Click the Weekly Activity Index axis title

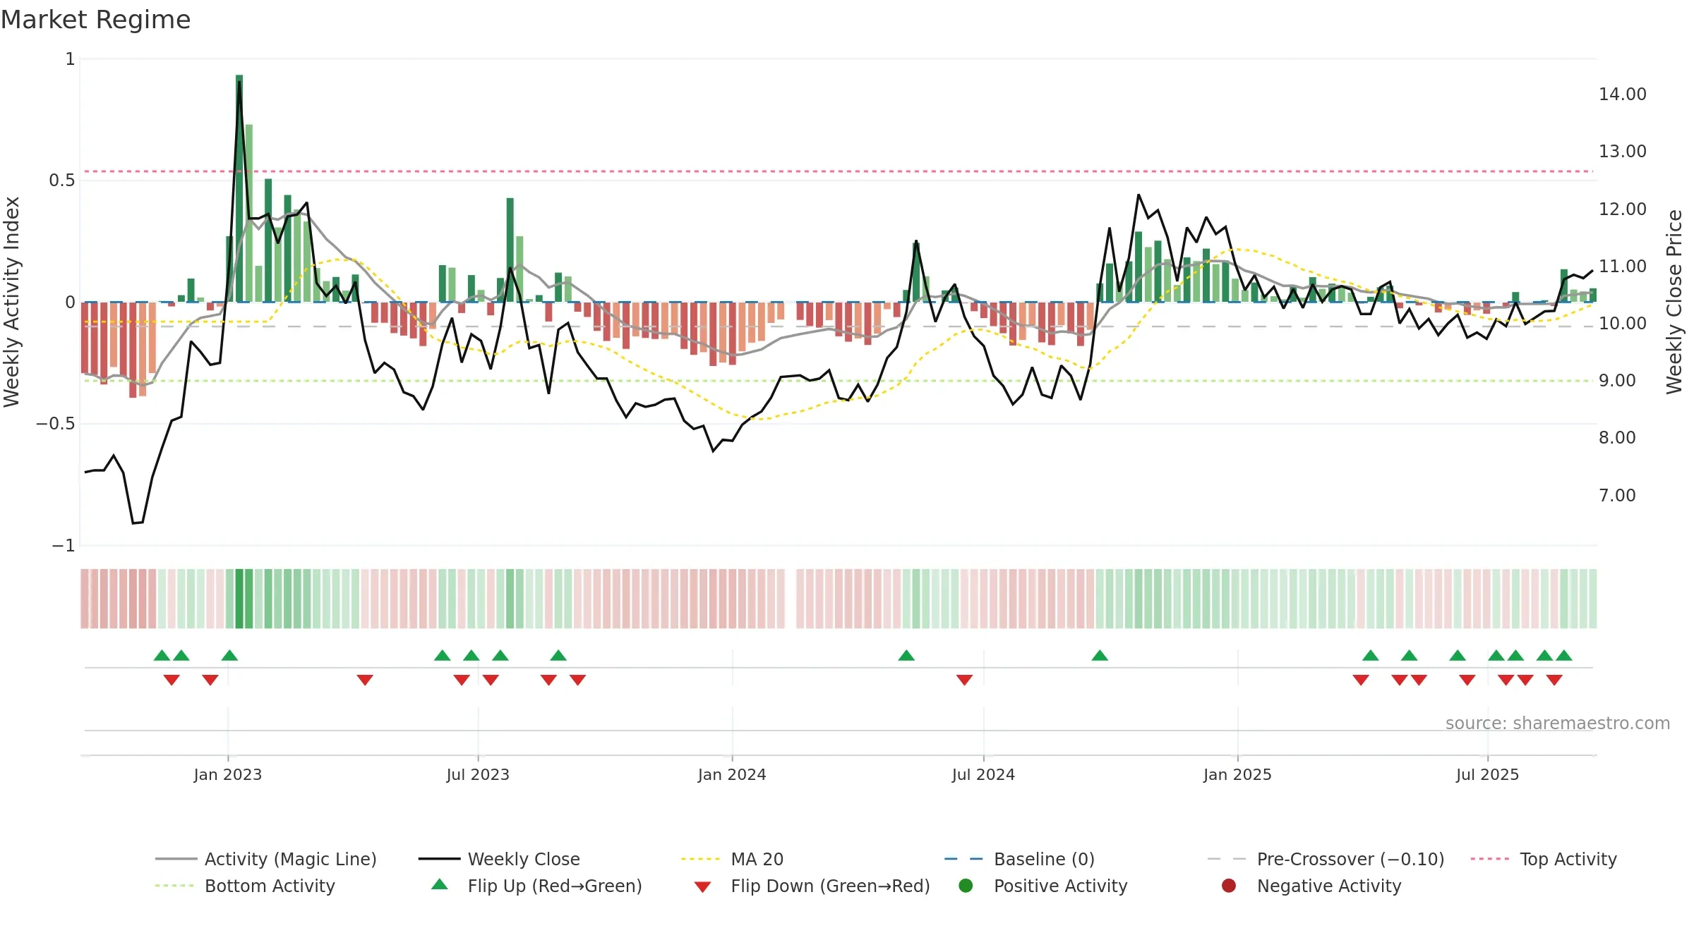(x=12, y=302)
